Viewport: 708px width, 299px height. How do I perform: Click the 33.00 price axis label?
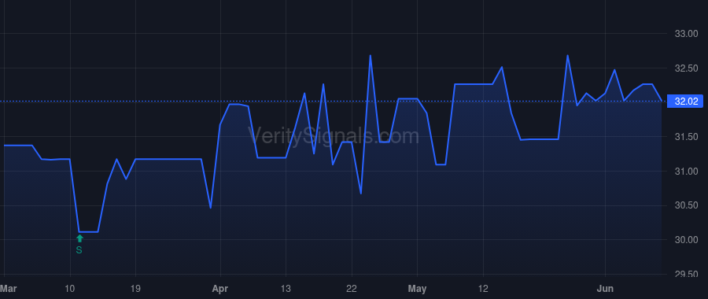pyautogui.click(x=686, y=34)
